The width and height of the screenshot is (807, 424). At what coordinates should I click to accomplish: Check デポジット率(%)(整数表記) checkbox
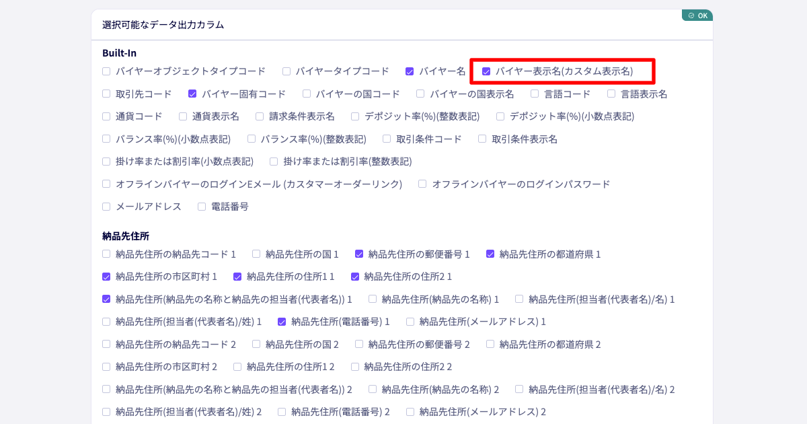pos(355,116)
